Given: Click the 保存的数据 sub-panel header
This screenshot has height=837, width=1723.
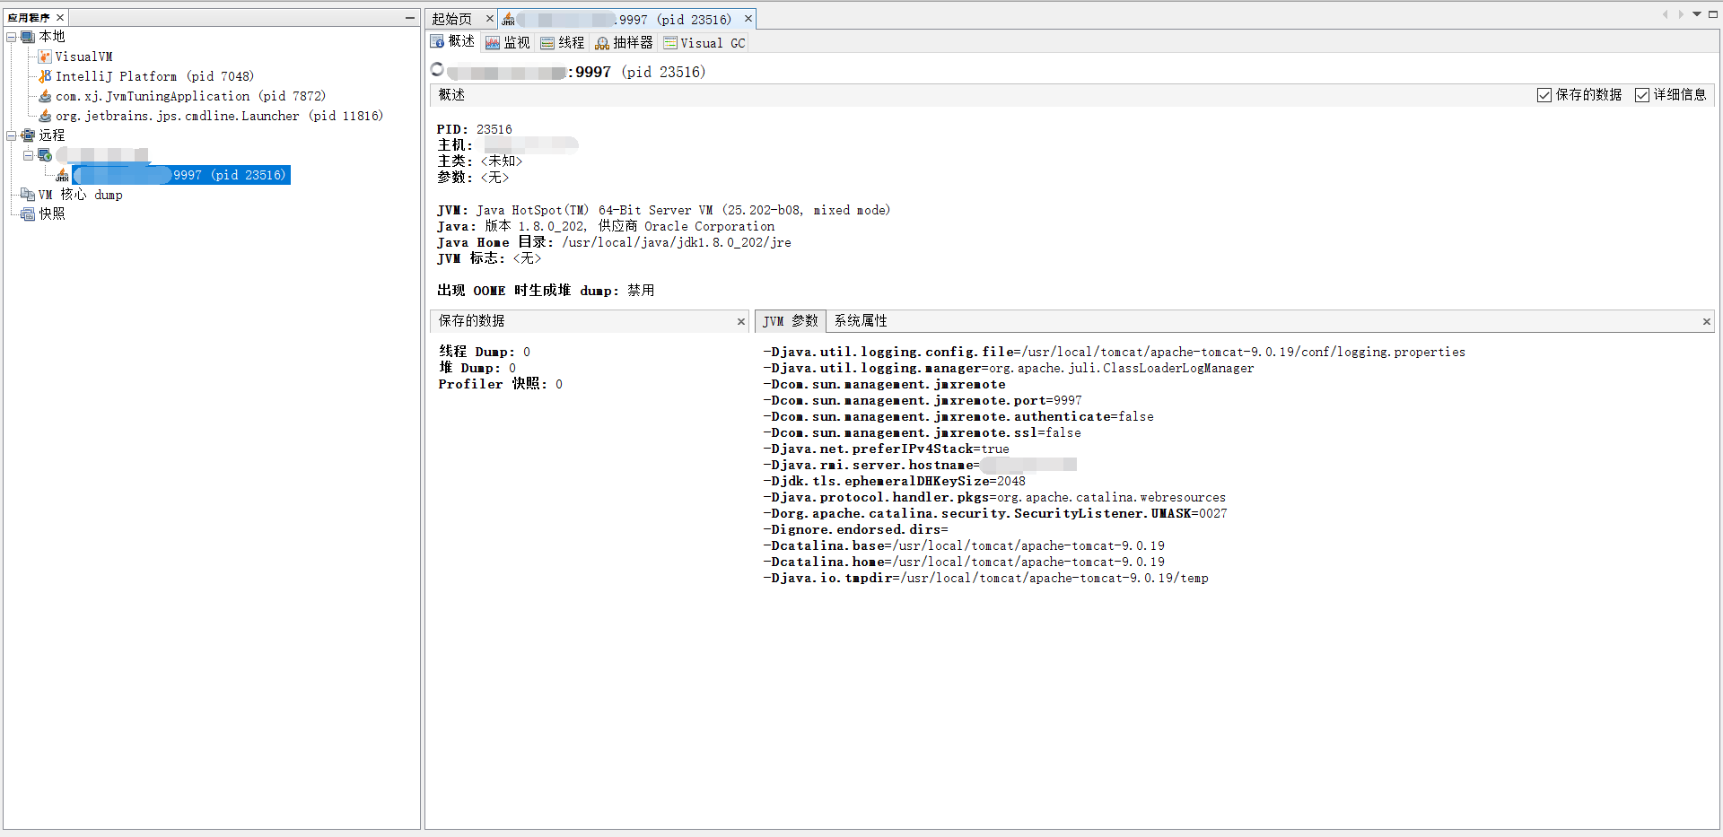Looking at the screenshot, I should pyautogui.click(x=588, y=321).
